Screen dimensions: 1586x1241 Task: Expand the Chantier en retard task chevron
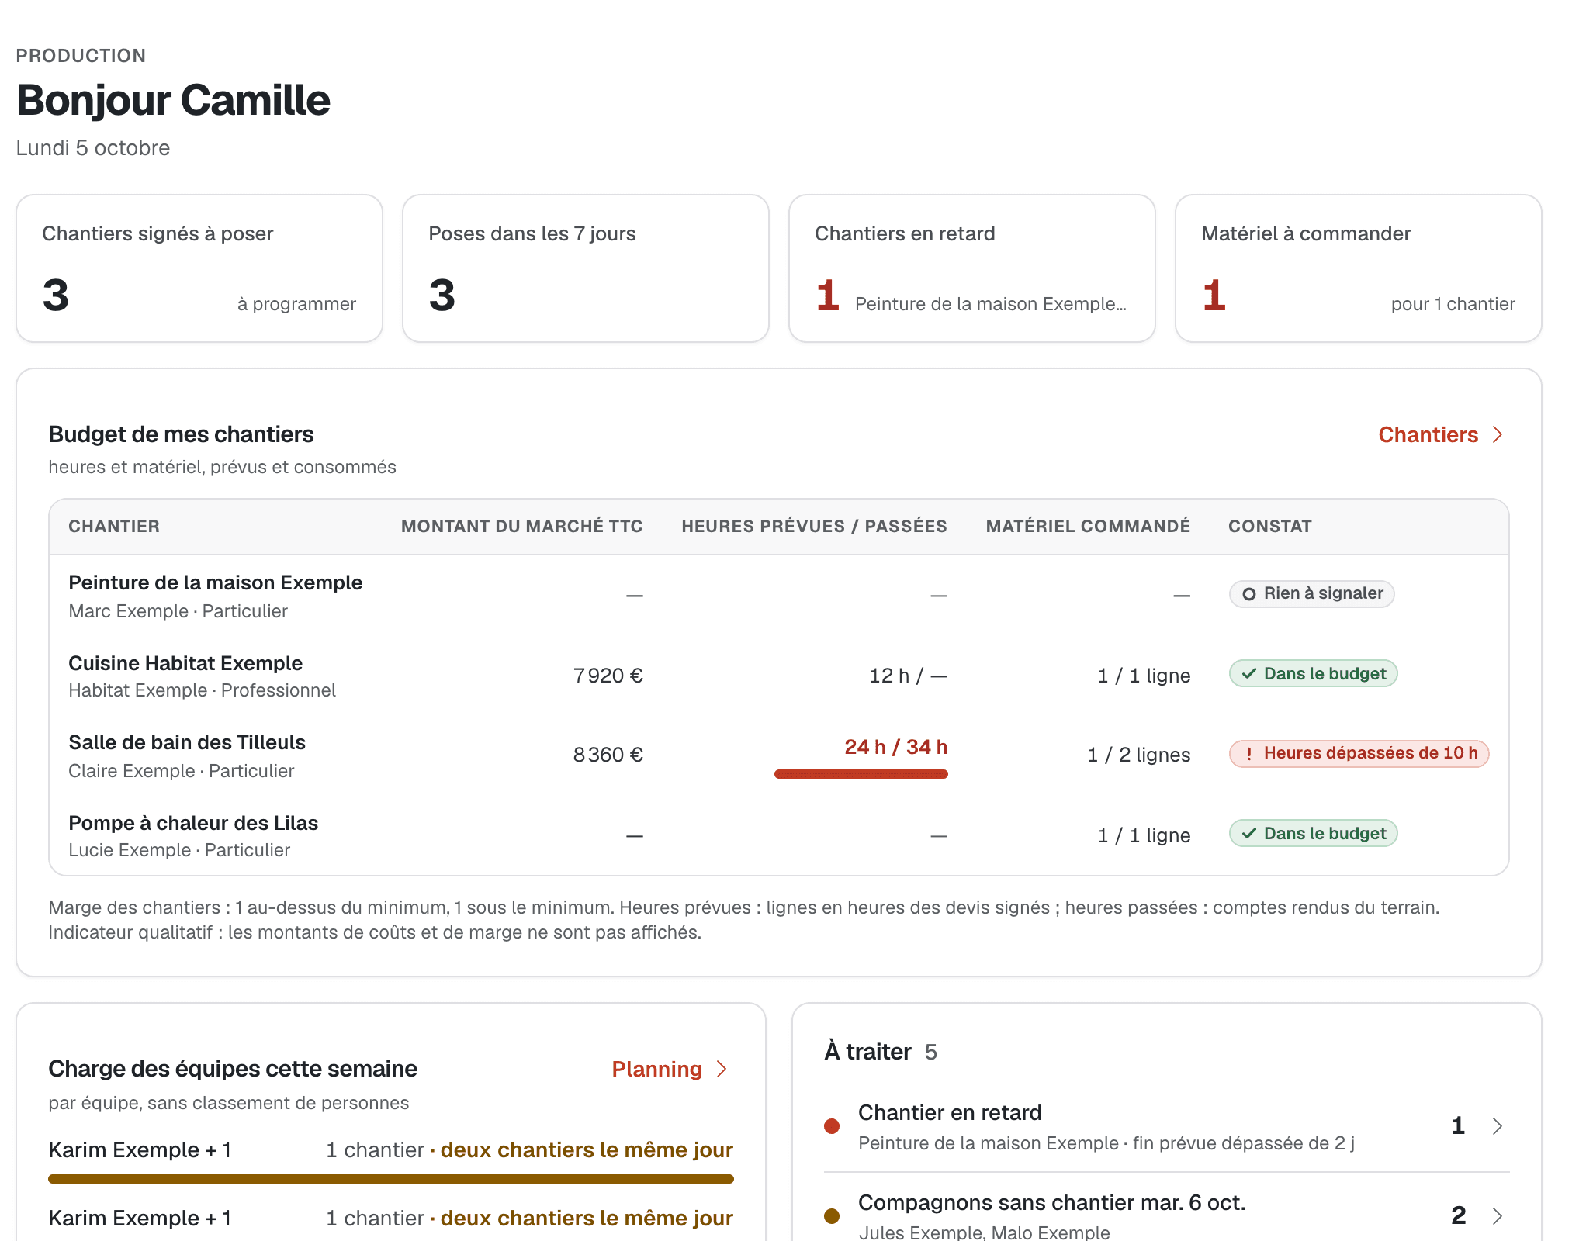[1498, 1126]
